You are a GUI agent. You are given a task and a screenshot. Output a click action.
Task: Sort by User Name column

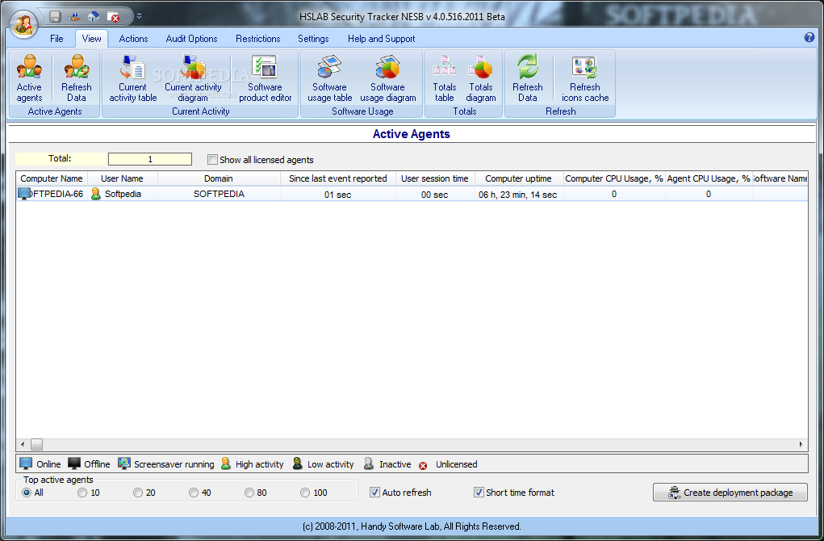[123, 178]
